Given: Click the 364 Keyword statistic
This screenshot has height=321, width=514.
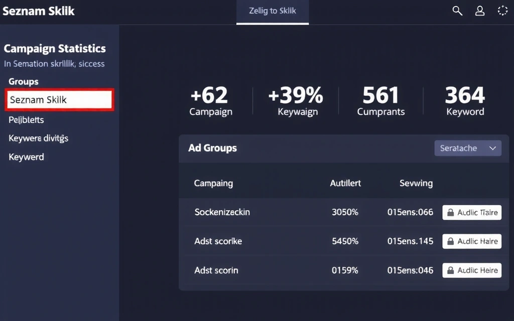Looking at the screenshot, I should pyautogui.click(x=465, y=101).
